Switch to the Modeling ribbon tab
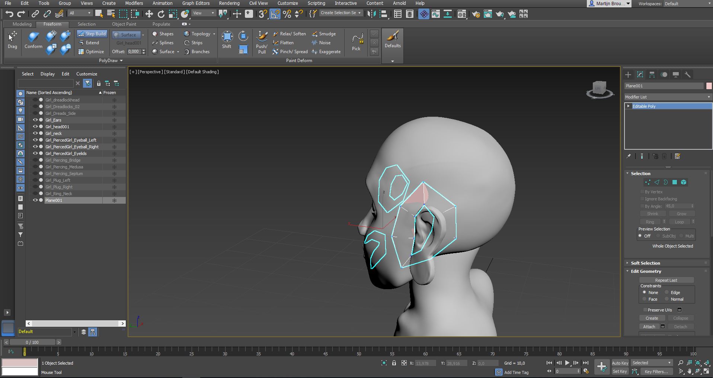This screenshot has width=713, height=378. point(21,24)
